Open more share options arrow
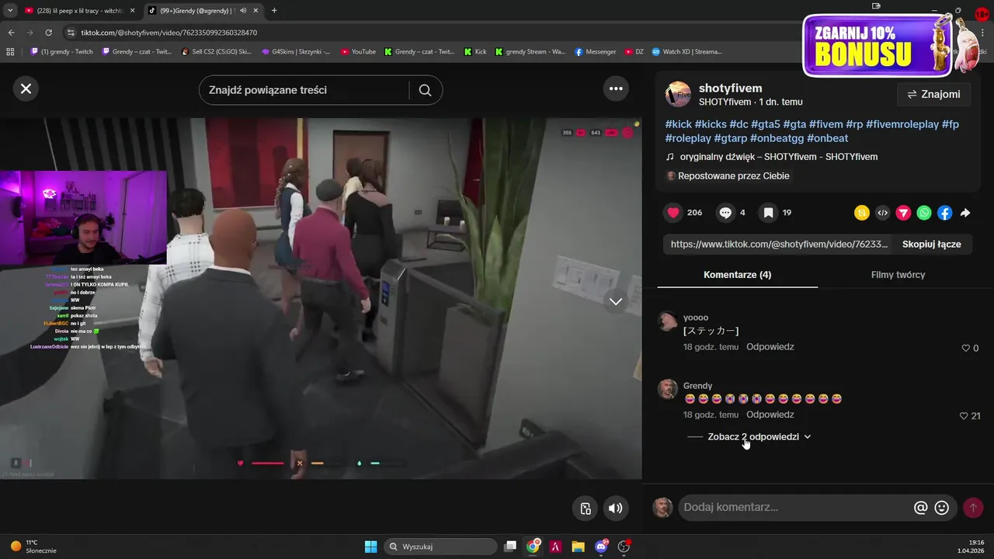The width and height of the screenshot is (994, 559). coord(965,213)
